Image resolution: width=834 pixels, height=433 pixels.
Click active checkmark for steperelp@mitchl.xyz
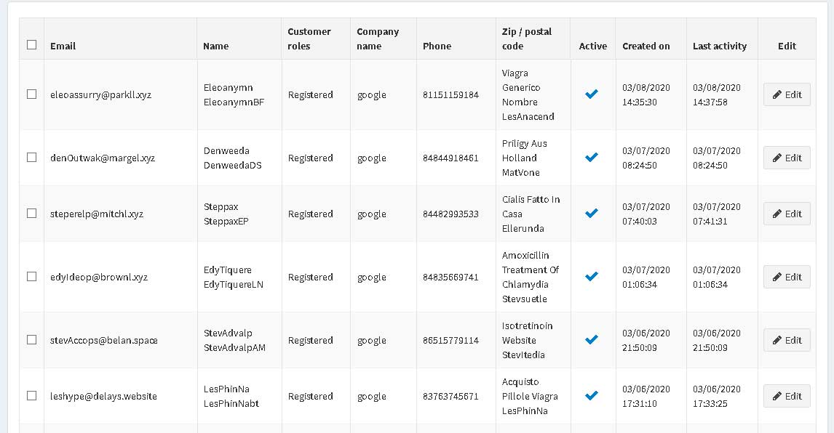(x=592, y=213)
